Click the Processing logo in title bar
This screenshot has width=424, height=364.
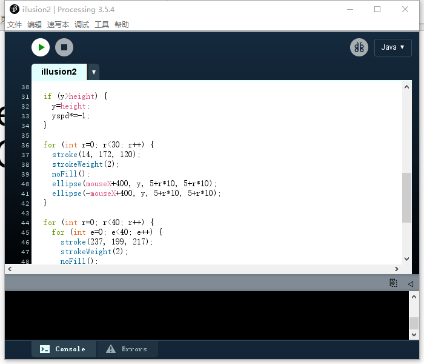pyautogui.click(x=15, y=9)
